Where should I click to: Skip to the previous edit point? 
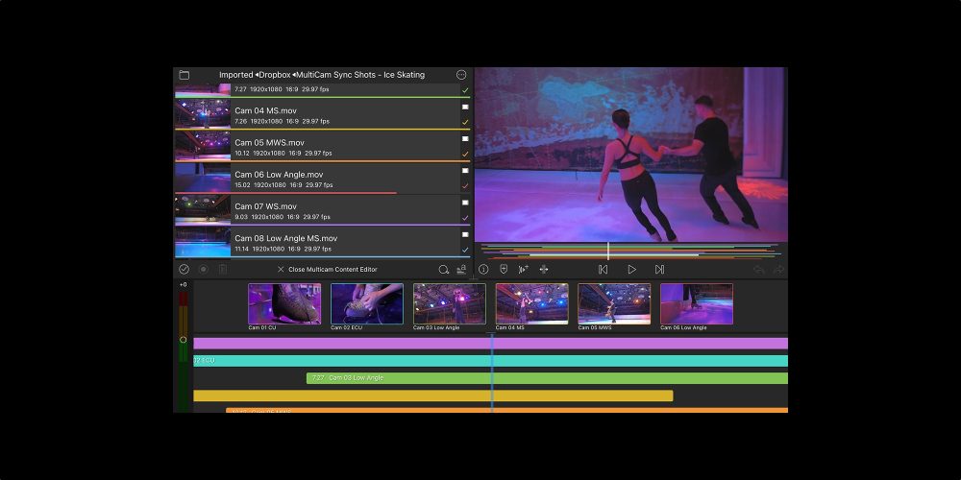[x=603, y=270]
